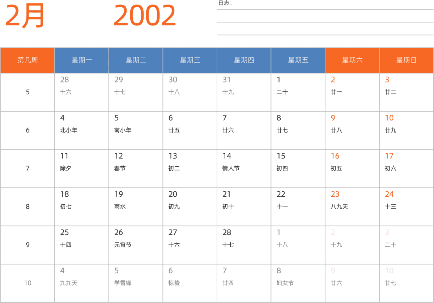Screen dimensions: 434x303
Task: Select March 7 labeled 廿四
Action: coord(244,283)
